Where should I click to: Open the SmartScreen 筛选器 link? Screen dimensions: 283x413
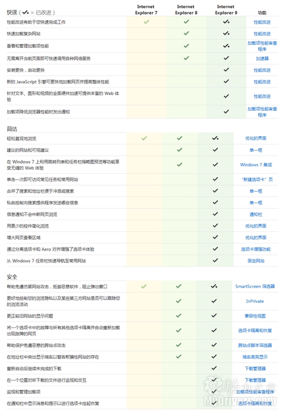tap(255, 286)
